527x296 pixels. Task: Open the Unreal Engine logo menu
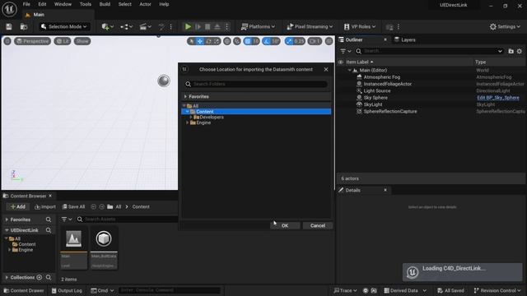[x=9, y=9]
